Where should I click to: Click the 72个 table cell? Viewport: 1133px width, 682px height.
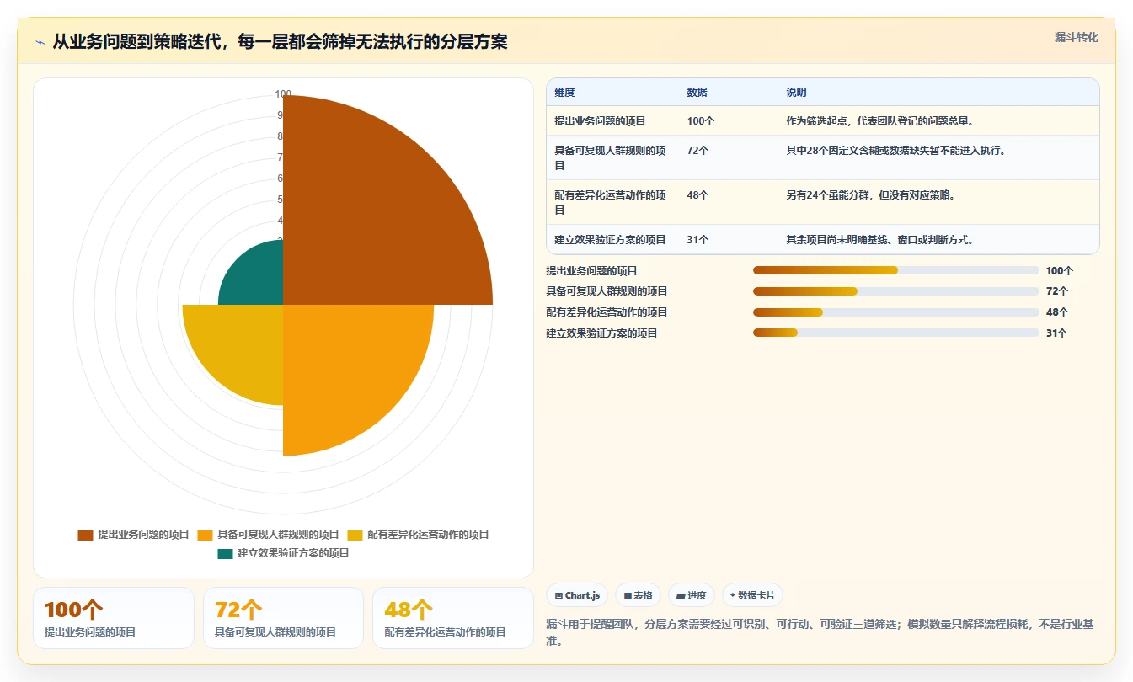click(x=697, y=151)
